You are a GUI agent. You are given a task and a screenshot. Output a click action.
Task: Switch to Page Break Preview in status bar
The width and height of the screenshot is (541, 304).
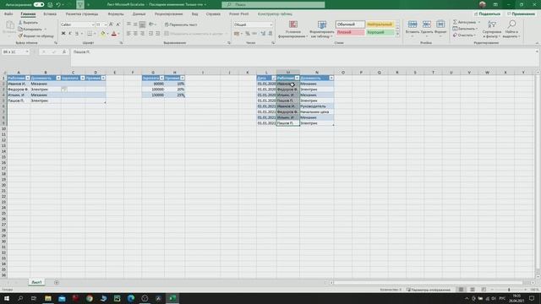point(484,290)
